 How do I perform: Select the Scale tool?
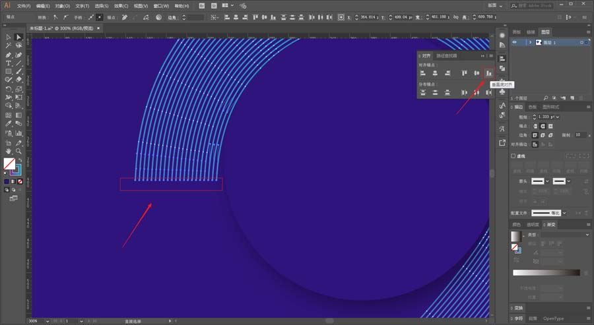click(x=18, y=89)
